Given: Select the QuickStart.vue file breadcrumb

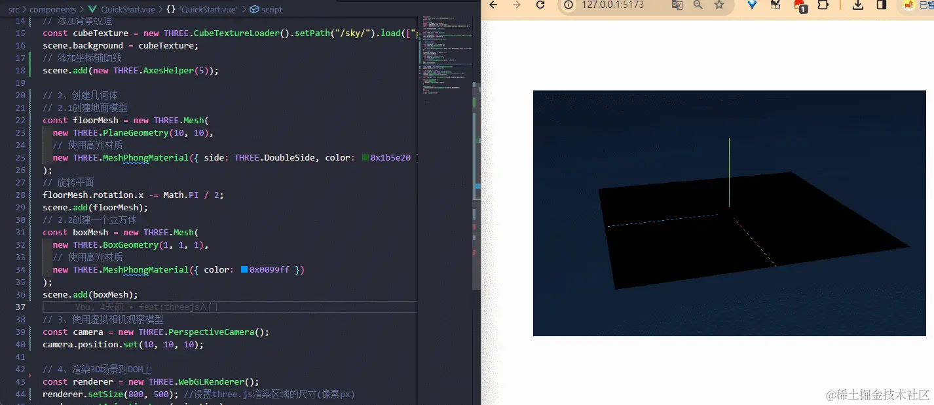Looking at the screenshot, I should pyautogui.click(x=123, y=9).
